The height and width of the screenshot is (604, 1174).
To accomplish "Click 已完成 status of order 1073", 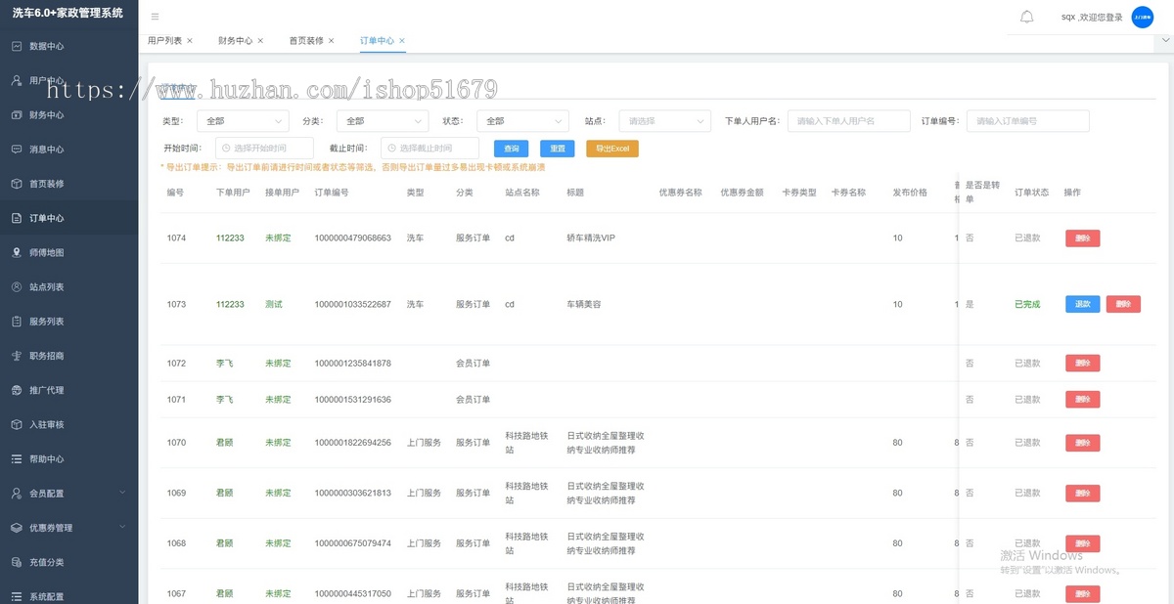I will pos(1027,304).
